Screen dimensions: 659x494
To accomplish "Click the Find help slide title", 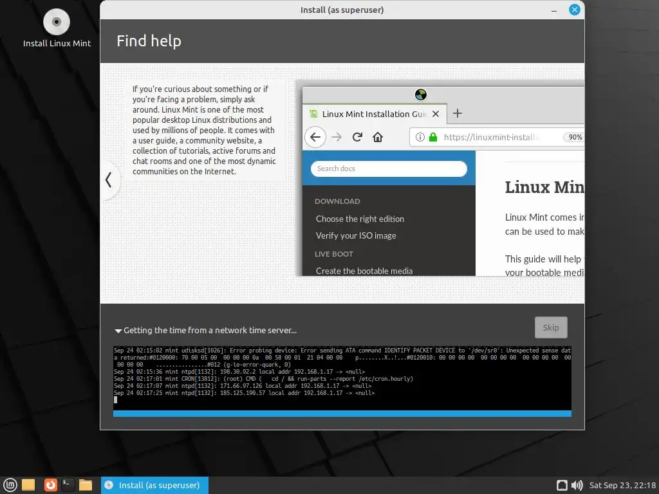I will click(149, 41).
